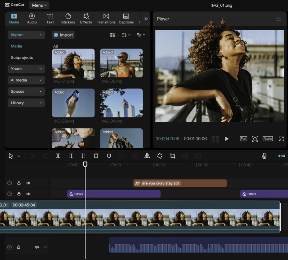Expand the Library section
The width and height of the screenshot is (288, 260).
point(26,103)
